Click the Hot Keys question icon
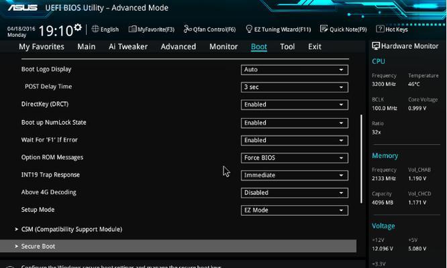This screenshot has width=447, height=268. [380, 29]
